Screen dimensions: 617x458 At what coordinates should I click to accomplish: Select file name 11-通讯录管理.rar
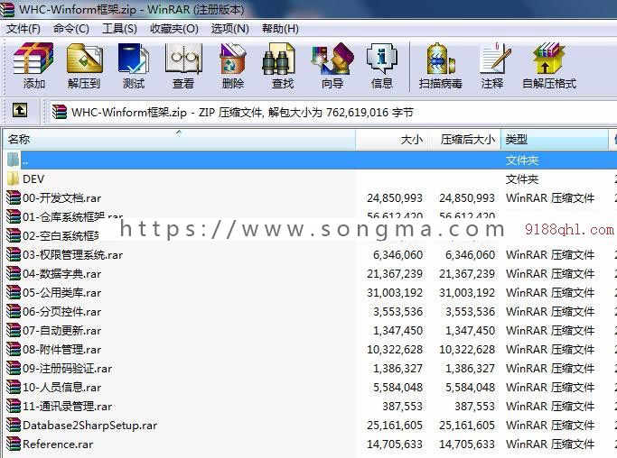click(67, 406)
